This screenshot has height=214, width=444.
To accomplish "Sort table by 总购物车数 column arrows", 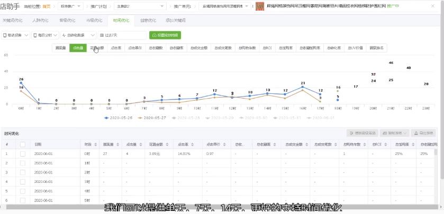I will (x=364, y=144).
